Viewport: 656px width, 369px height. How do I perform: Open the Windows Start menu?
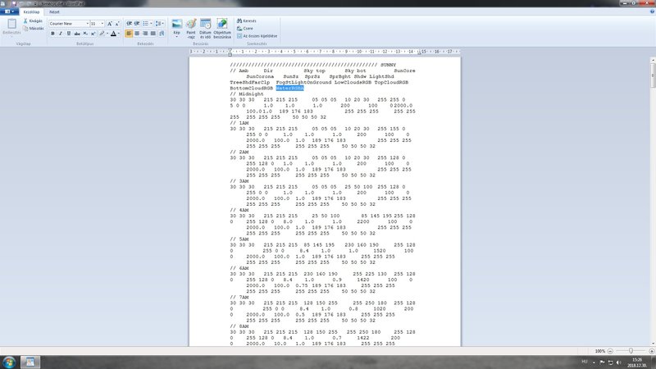point(9,362)
